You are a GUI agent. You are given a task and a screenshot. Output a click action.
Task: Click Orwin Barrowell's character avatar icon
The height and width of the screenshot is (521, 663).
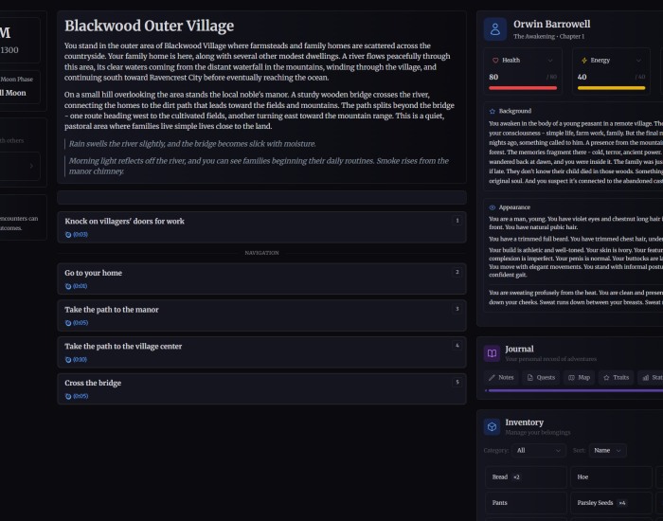(x=494, y=29)
